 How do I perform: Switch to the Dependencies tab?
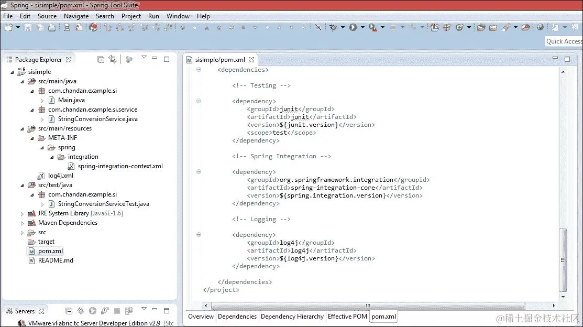click(237, 317)
